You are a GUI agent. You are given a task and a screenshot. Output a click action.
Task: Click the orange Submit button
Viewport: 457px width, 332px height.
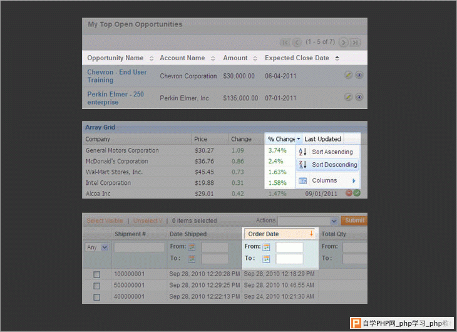(354, 220)
